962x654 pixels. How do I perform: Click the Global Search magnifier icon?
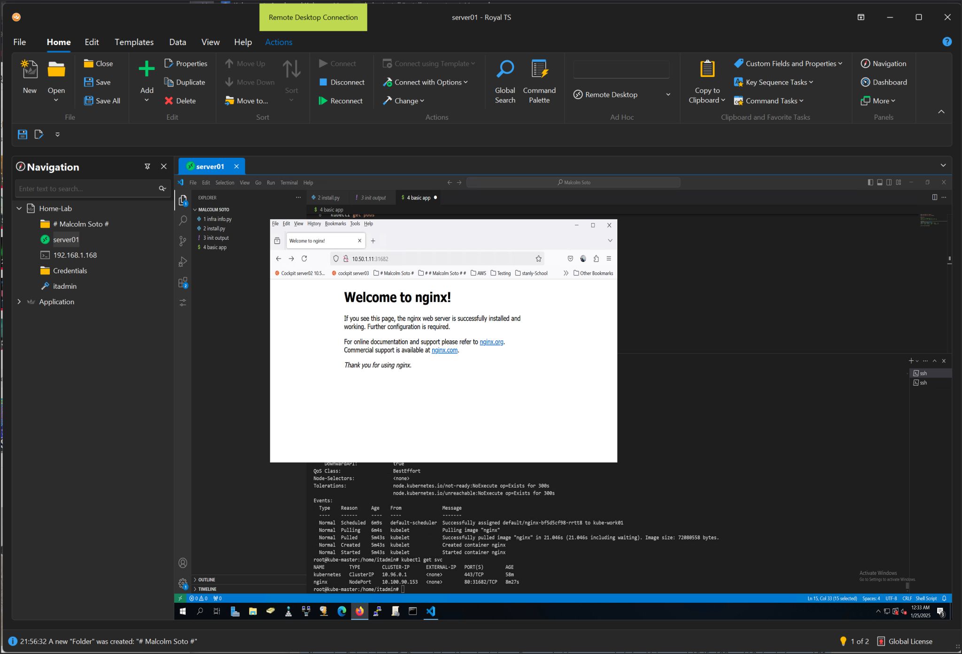(505, 70)
